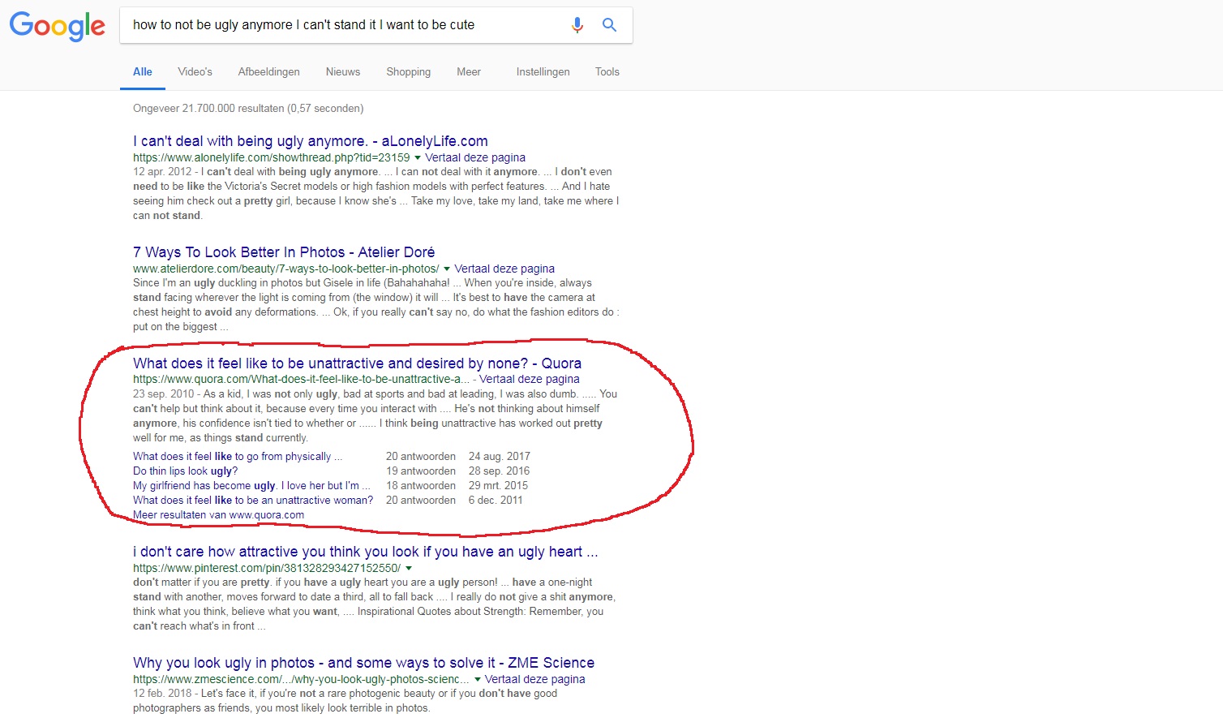This screenshot has height=718, width=1223.
Task: Open the Quora unattractive and desired result
Action: tap(357, 363)
